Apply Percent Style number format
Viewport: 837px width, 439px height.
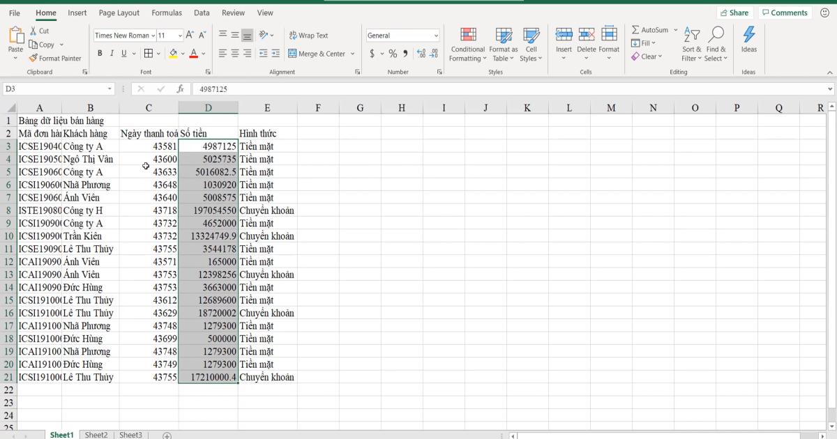(393, 52)
